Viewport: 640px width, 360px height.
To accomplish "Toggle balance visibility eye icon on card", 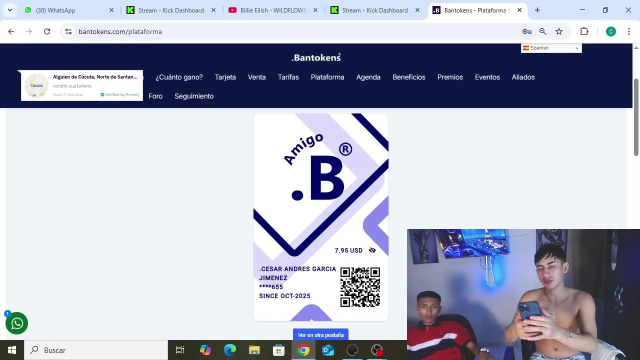I will (x=372, y=250).
